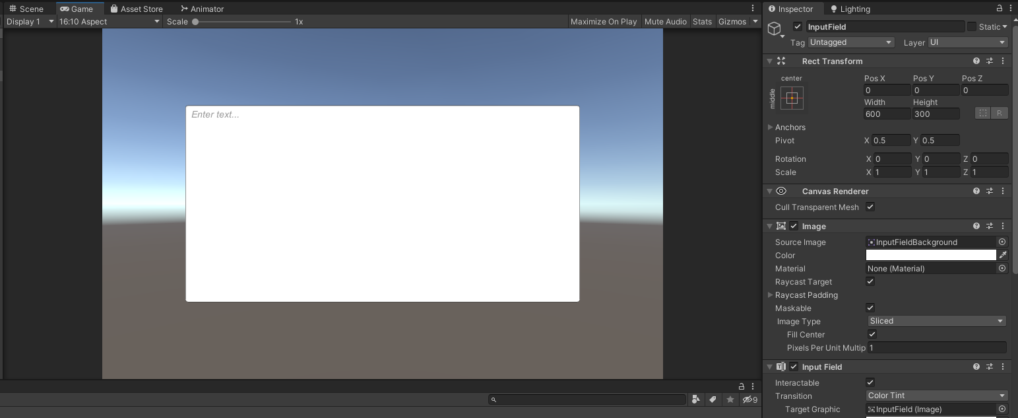Open the Image Type dropdown
Viewport: 1018px width, 418px height.
[x=936, y=321]
